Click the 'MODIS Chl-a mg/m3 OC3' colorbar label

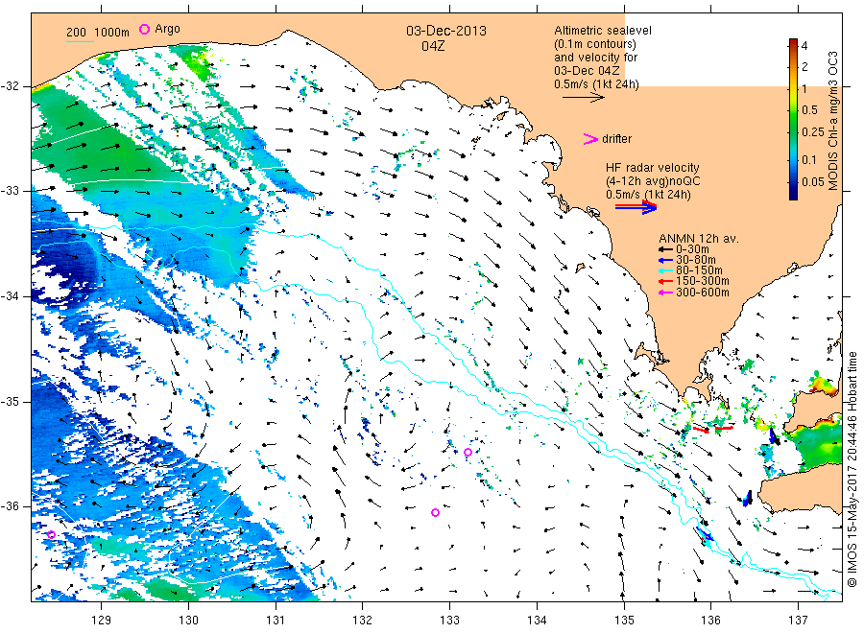833,121
